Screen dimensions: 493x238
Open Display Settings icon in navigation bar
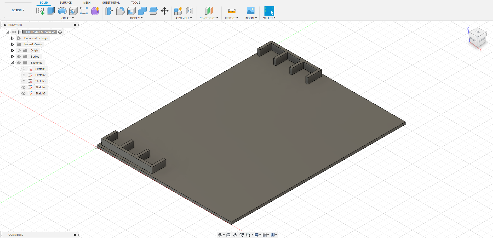(x=257, y=235)
